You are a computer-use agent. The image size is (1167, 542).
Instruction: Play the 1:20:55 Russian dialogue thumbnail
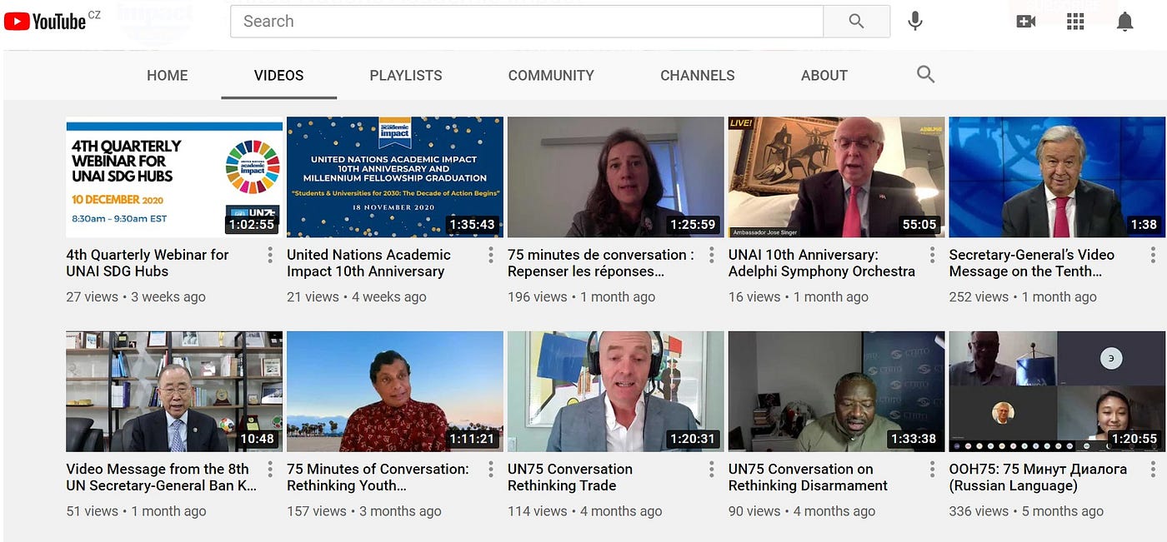pyautogui.click(x=1058, y=392)
